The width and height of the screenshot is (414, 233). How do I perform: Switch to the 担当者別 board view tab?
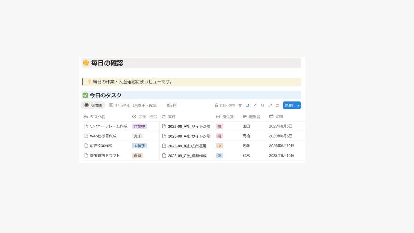coord(134,105)
